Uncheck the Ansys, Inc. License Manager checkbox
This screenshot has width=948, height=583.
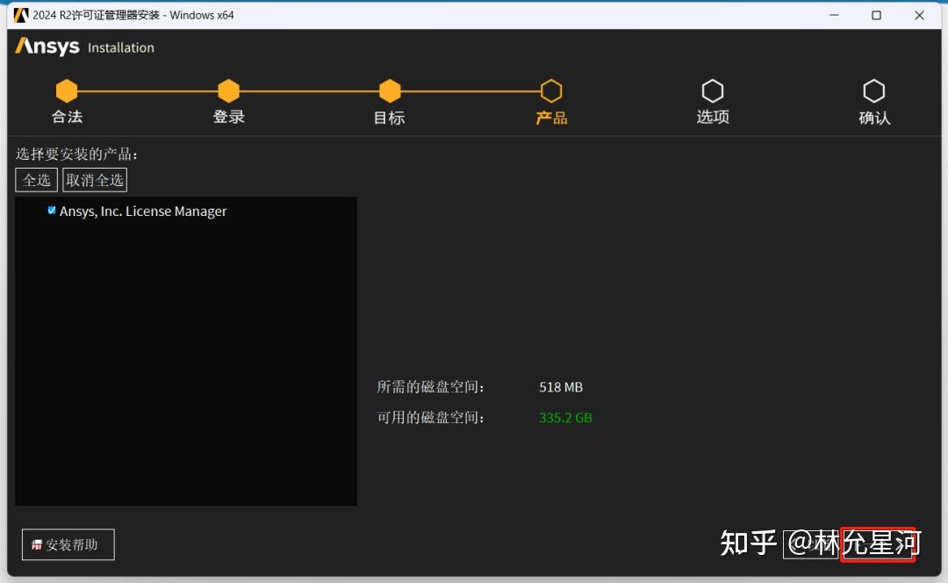click(51, 211)
